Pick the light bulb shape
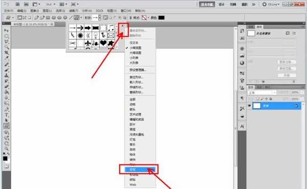The height and width of the screenshot is (189, 307). [x=95, y=35]
